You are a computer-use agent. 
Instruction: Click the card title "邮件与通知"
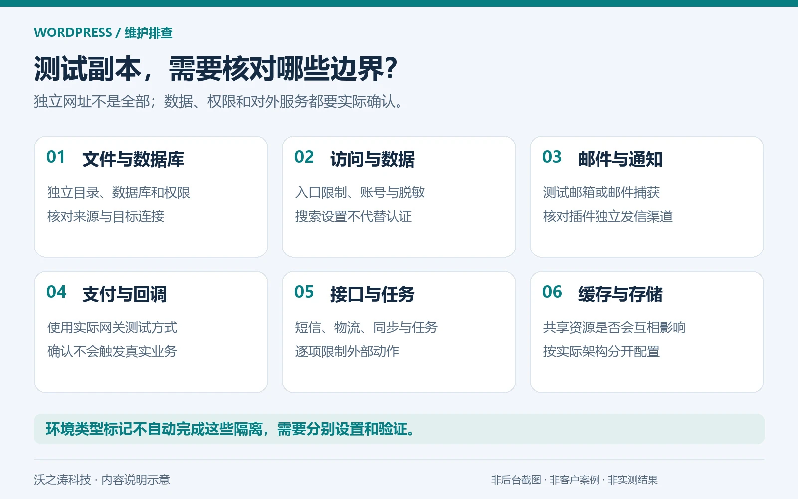pyautogui.click(x=620, y=159)
